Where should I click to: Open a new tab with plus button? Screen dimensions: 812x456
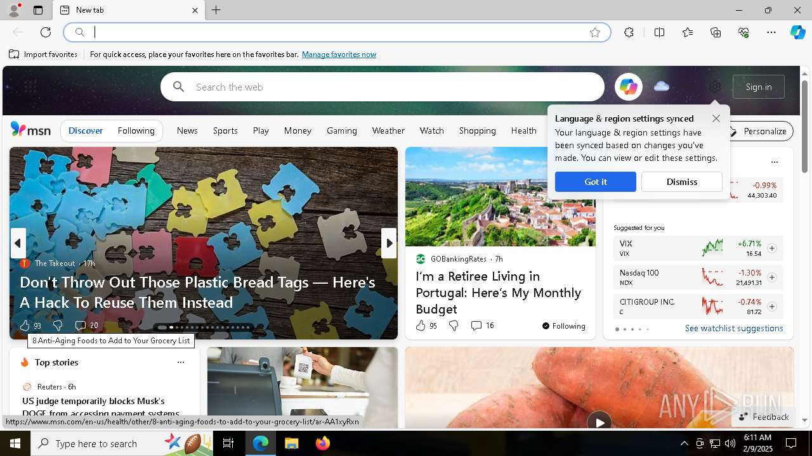pyautogui.click(x=216, y=10)
